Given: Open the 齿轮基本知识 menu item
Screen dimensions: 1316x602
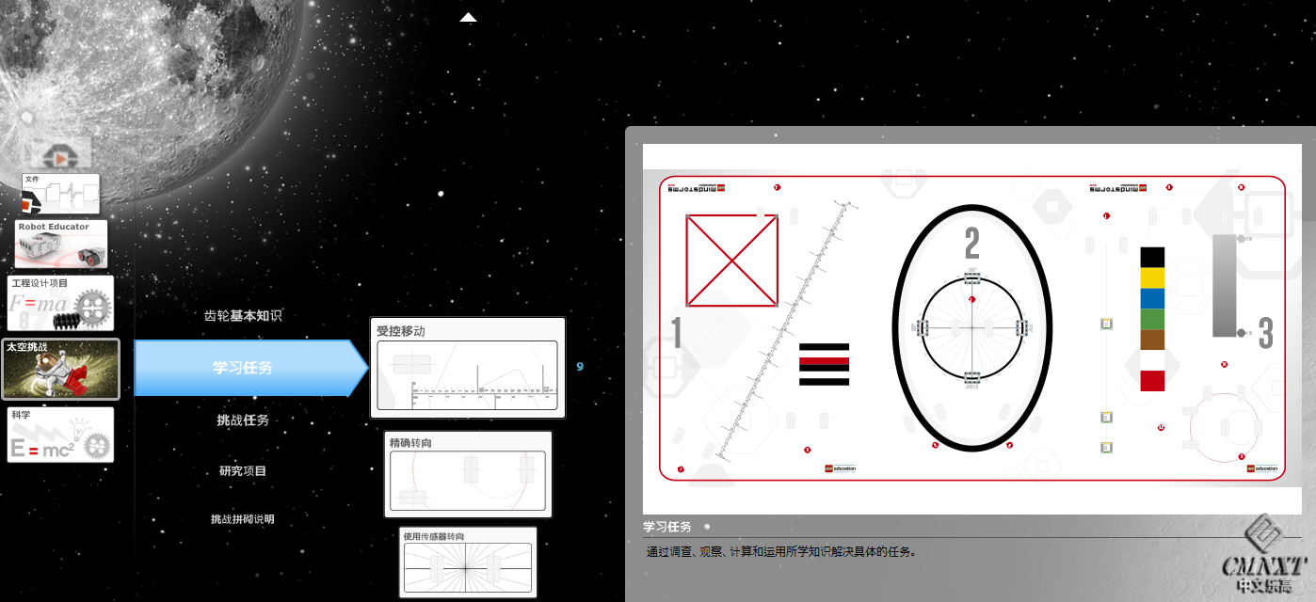Looking at the screenshot, I should (x=243, y=316).
